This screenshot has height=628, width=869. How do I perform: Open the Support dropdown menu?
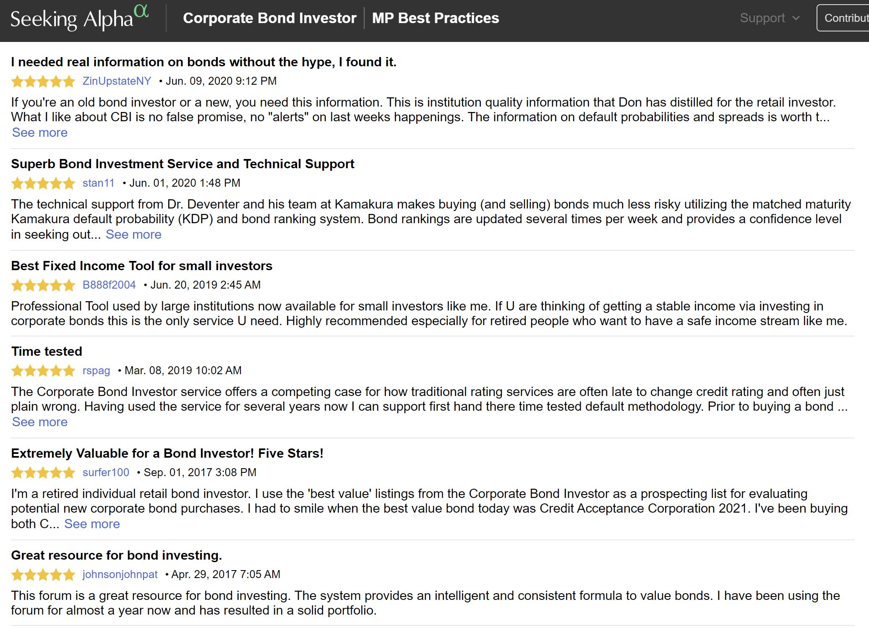(770, 18)
